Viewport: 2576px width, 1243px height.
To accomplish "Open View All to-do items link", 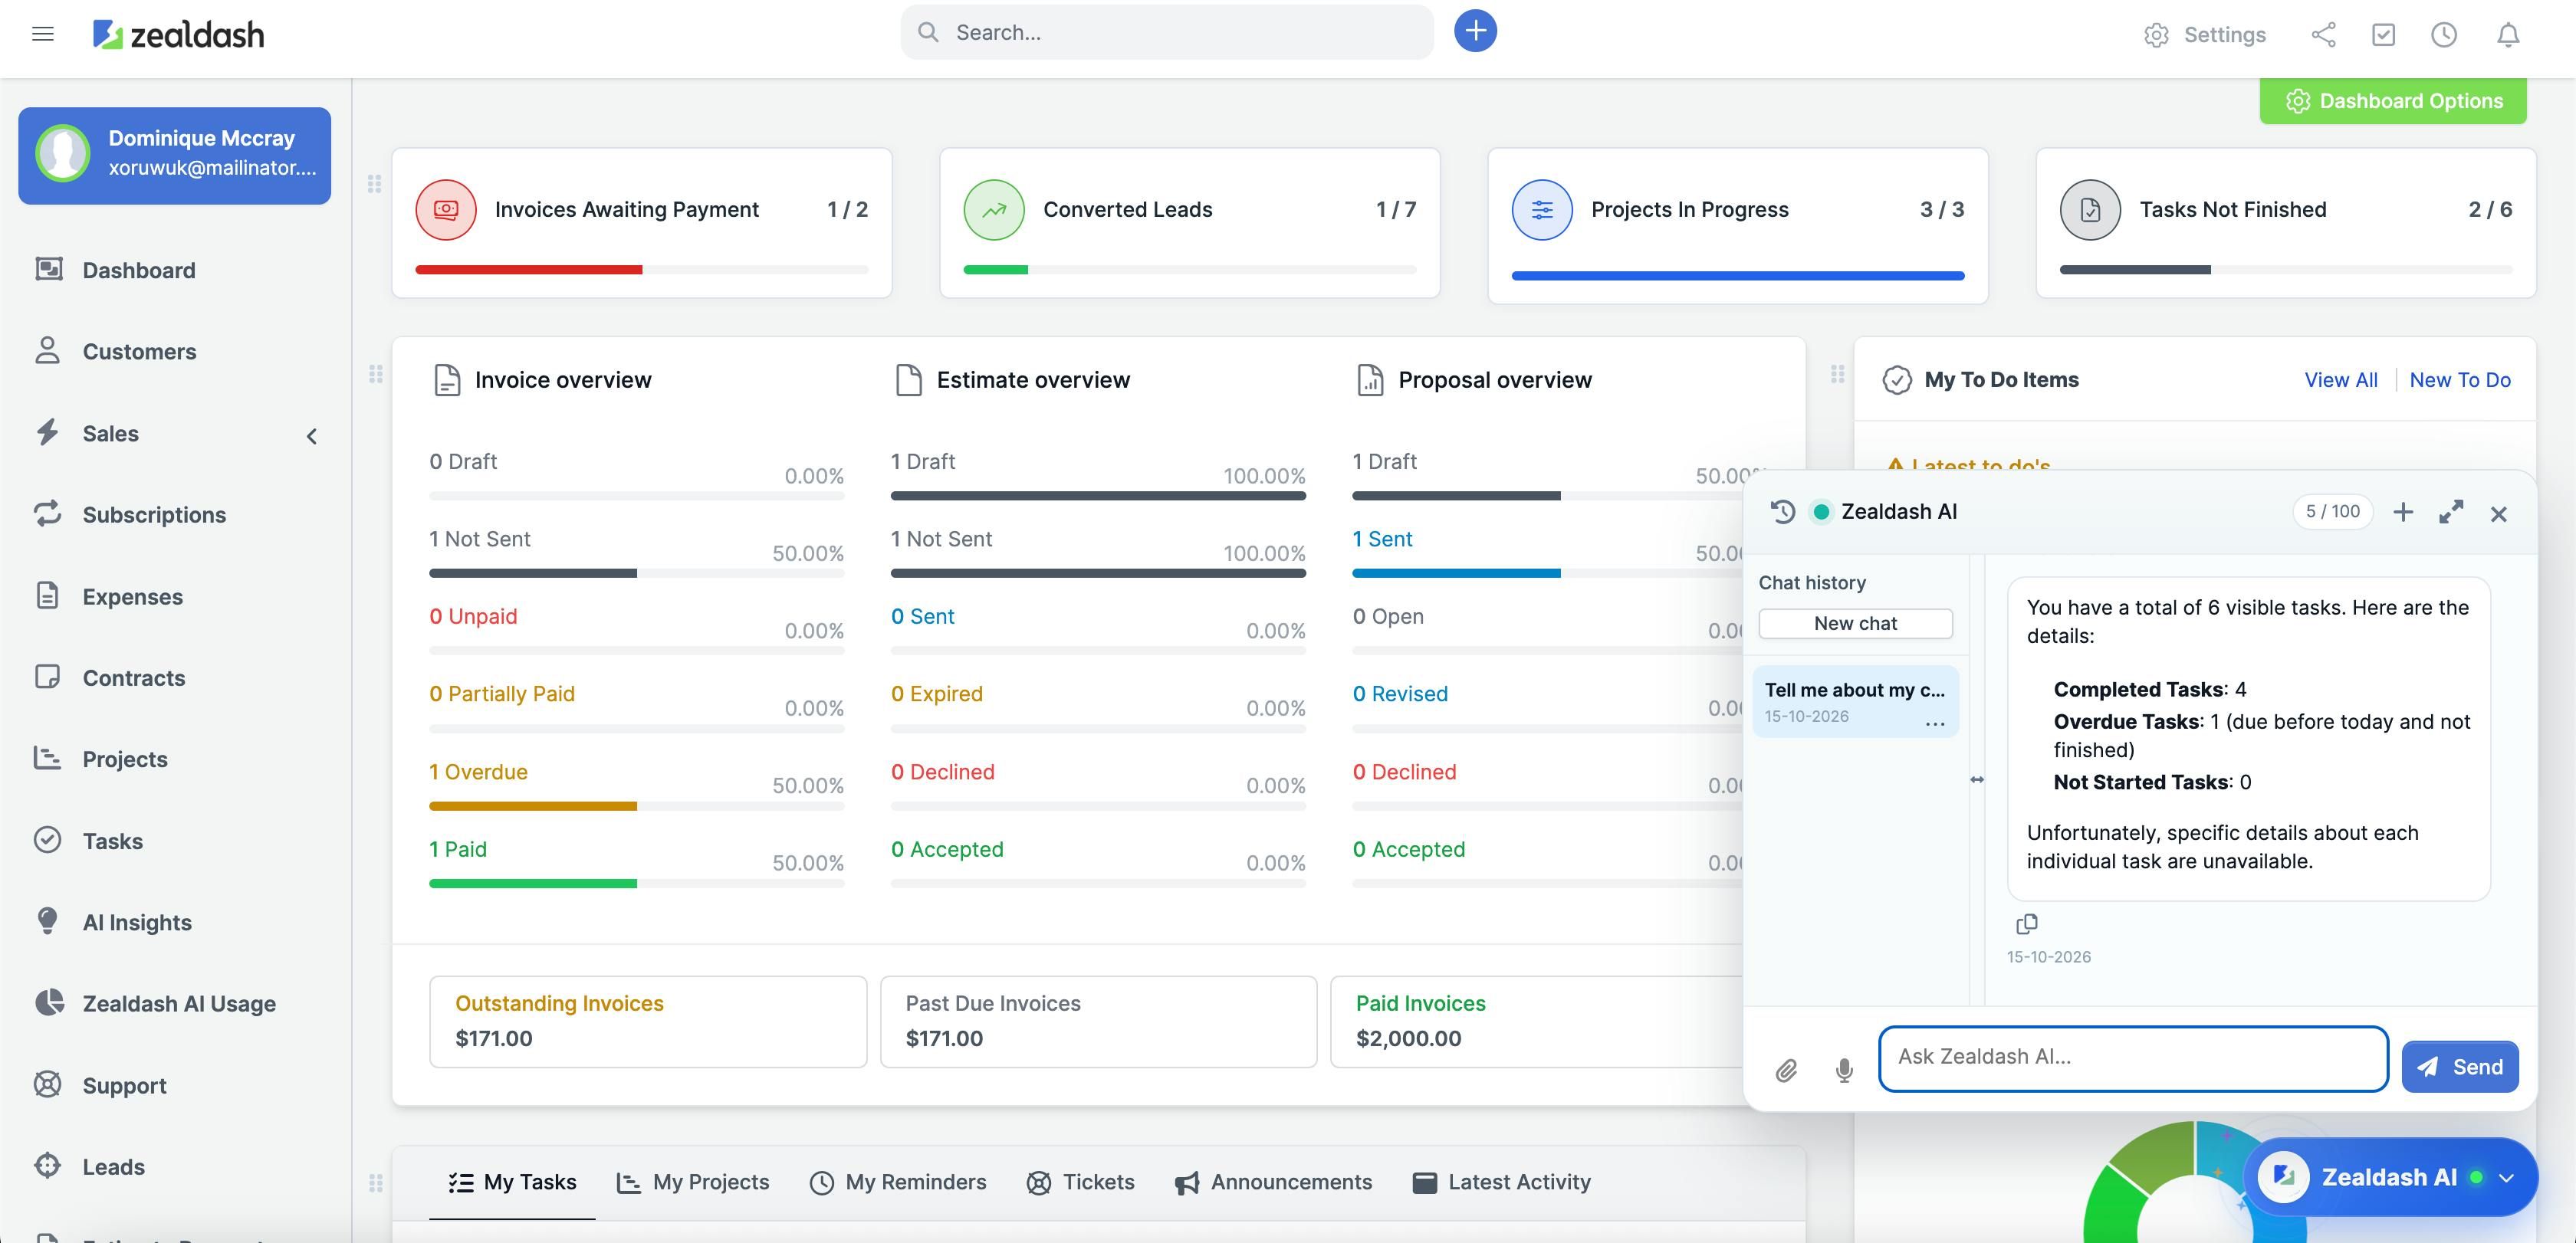I will tap(2340, 379).
